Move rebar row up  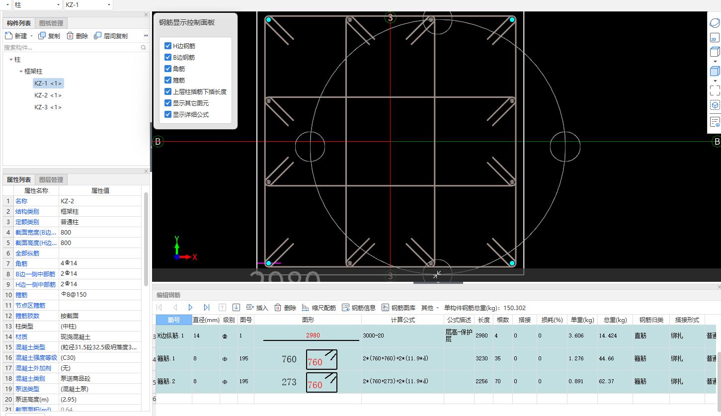tap(222, 308)
